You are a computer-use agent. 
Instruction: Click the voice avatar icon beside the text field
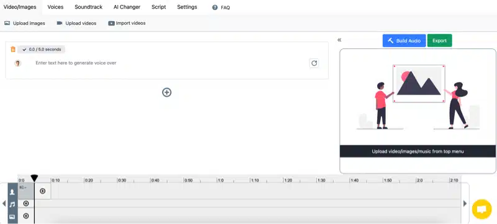(18, 63)
